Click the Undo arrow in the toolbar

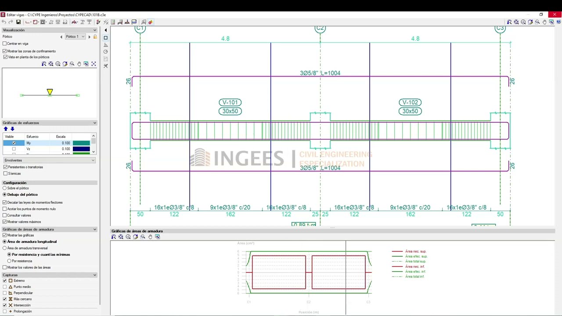click(4, 22)
